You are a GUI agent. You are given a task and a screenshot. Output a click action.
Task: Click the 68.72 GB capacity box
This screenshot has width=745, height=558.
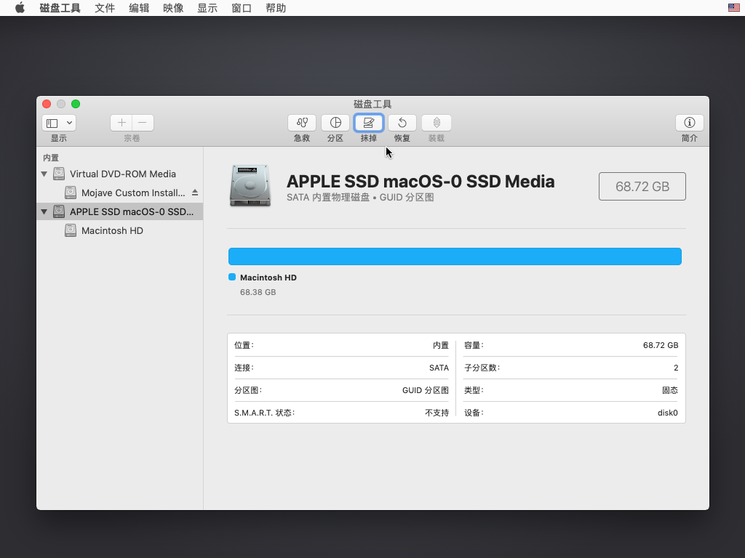coord(642,187)
